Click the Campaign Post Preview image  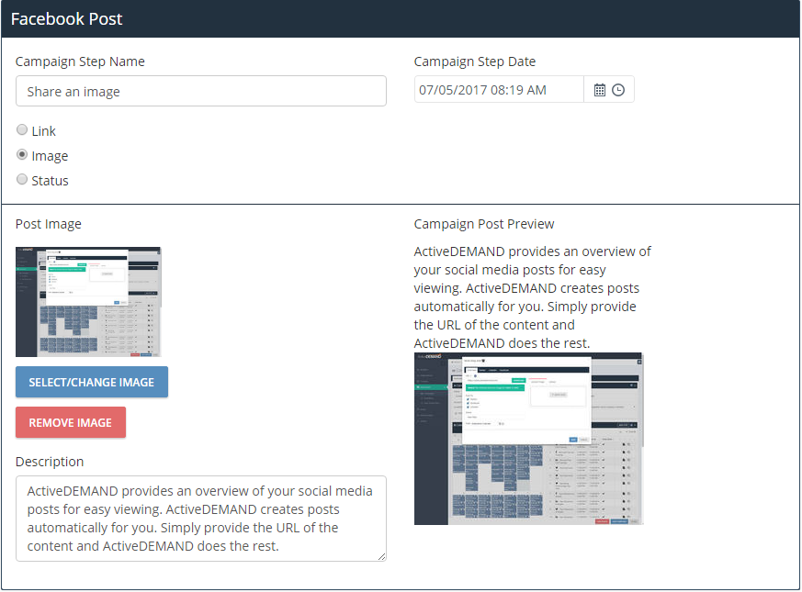[x=528, y=439]
